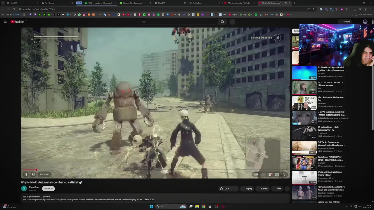Open the '3D' bookmarks folder
Viewport: 374px width, 210px height.
tap(3, 15)
